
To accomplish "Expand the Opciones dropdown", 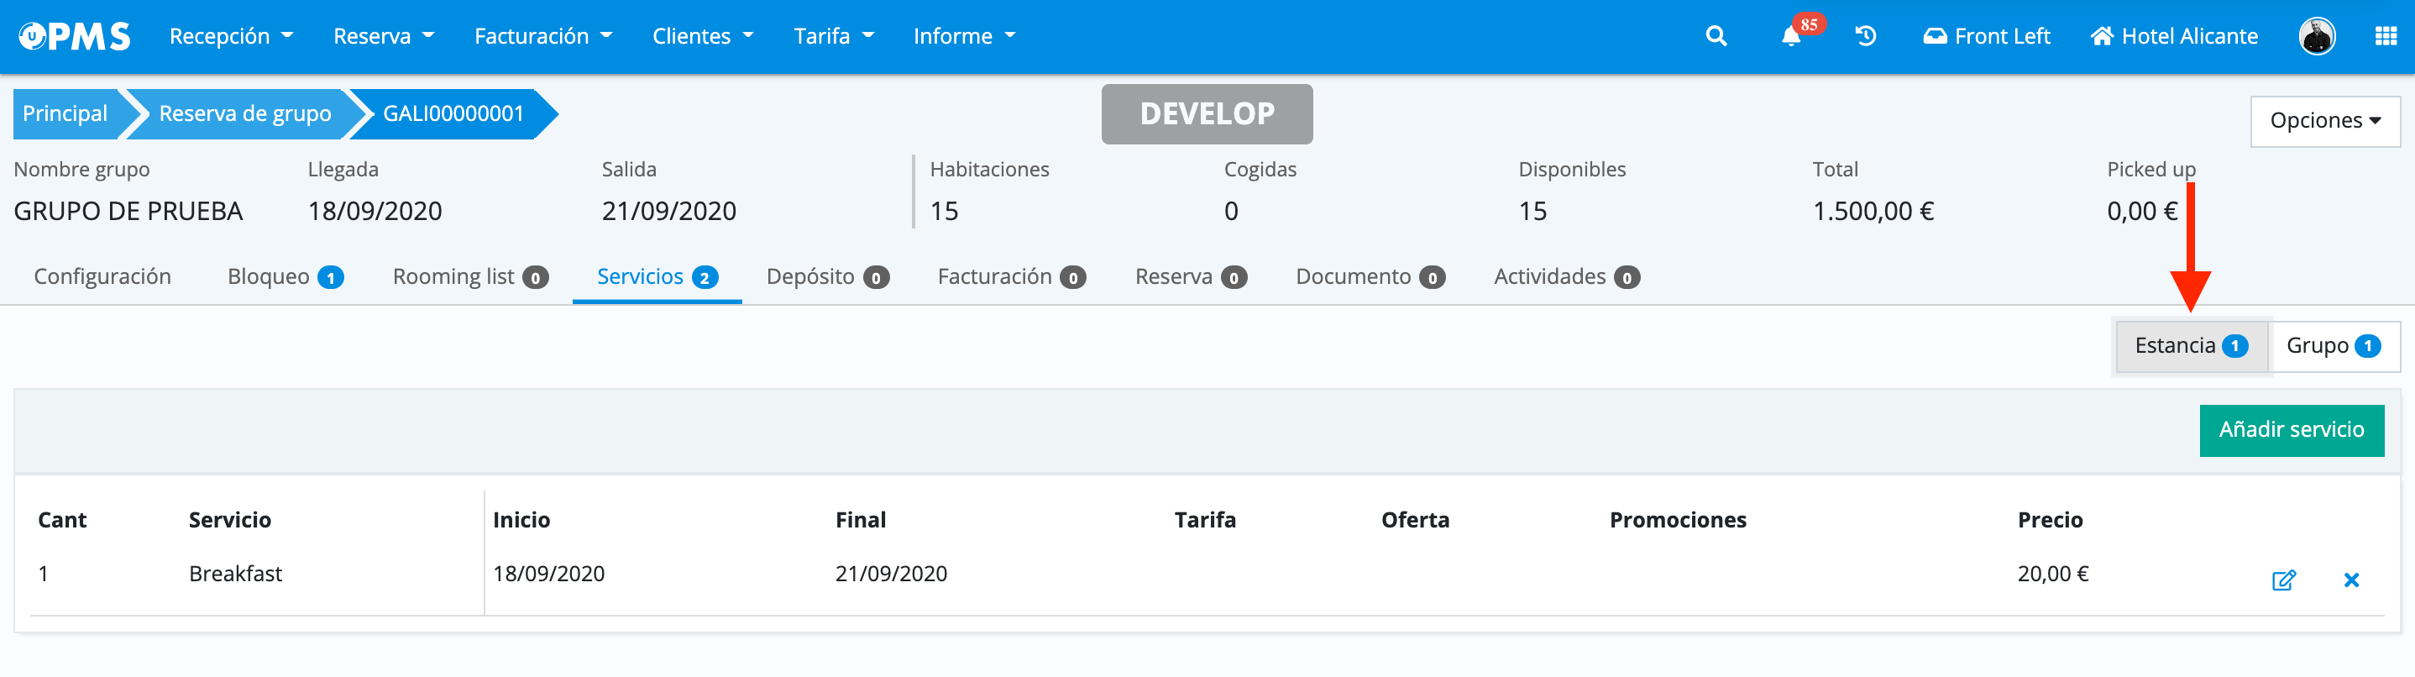I will 2324,121.
